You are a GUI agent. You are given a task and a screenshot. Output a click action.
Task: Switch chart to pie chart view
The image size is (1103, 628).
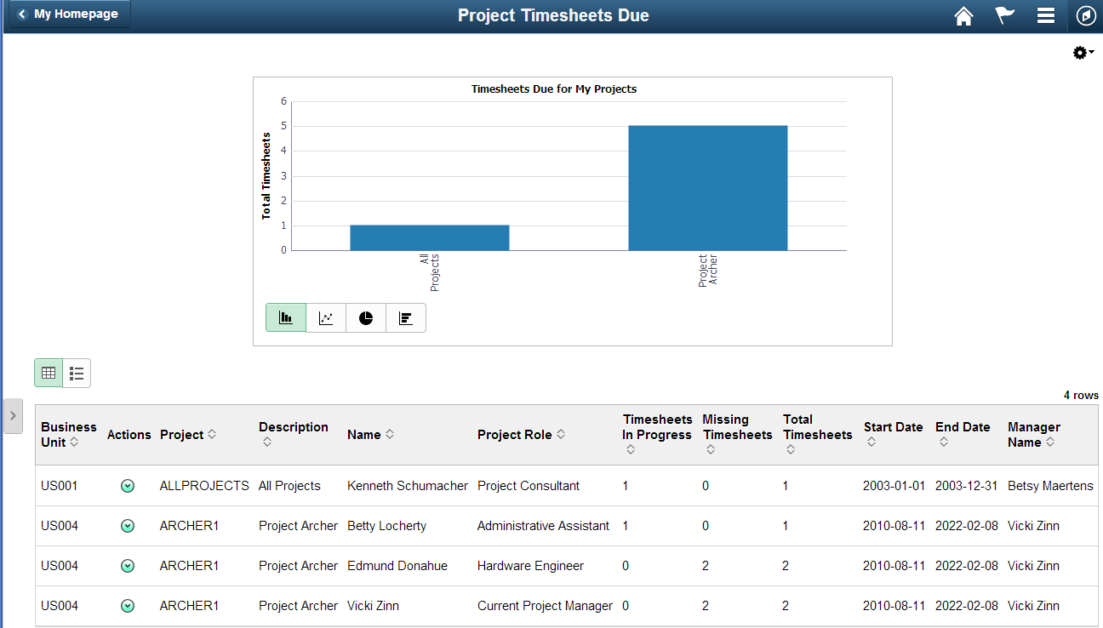[x=365, y=317]
